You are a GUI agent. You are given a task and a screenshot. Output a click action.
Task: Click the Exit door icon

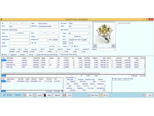coord(144,95)
